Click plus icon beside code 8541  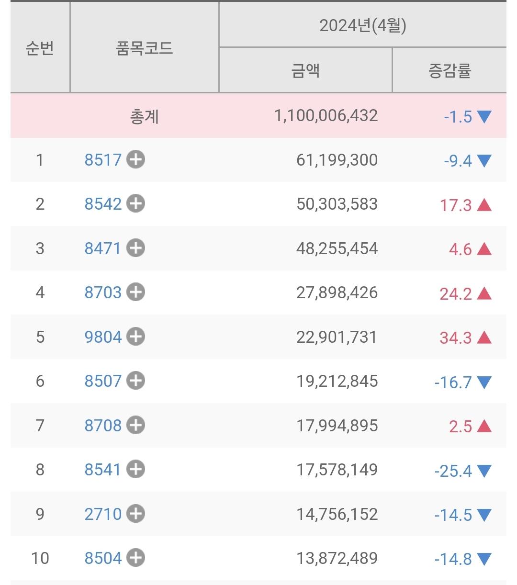pos(135,469)
